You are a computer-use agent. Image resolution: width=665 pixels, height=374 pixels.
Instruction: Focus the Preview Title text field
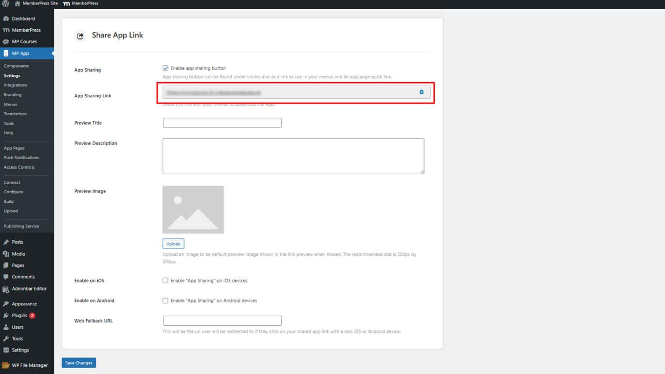click(222, 123)
